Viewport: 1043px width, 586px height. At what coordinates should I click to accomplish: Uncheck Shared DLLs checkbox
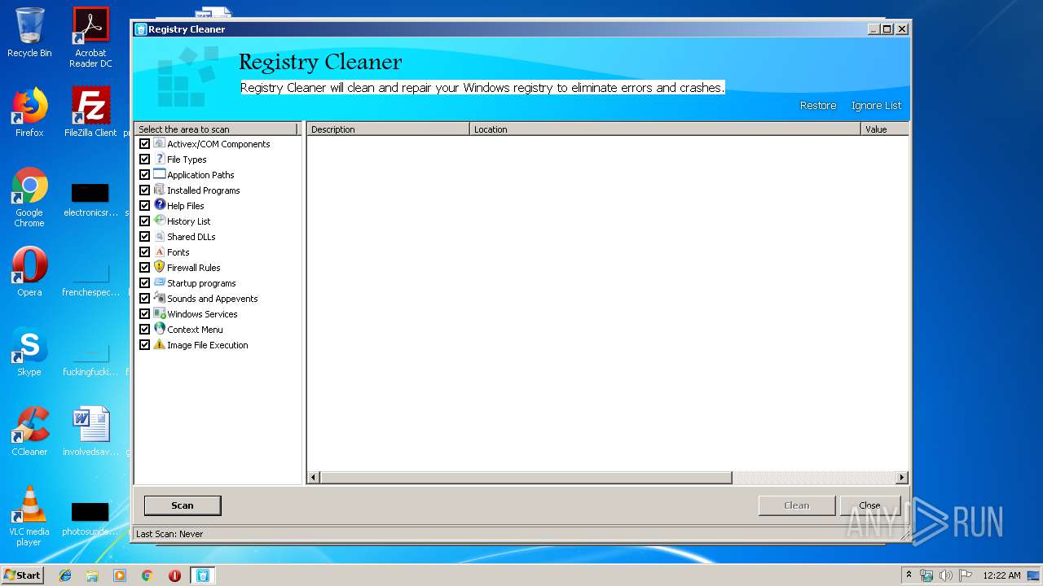click(144, 236)
